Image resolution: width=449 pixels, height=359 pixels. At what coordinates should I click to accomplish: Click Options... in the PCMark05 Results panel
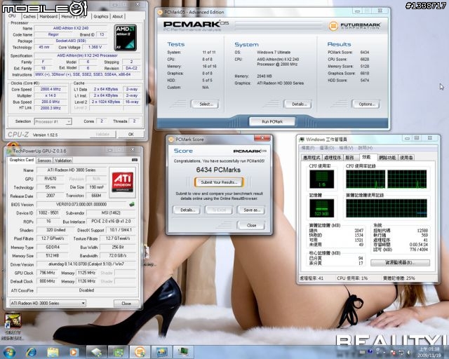click(366, 104)
